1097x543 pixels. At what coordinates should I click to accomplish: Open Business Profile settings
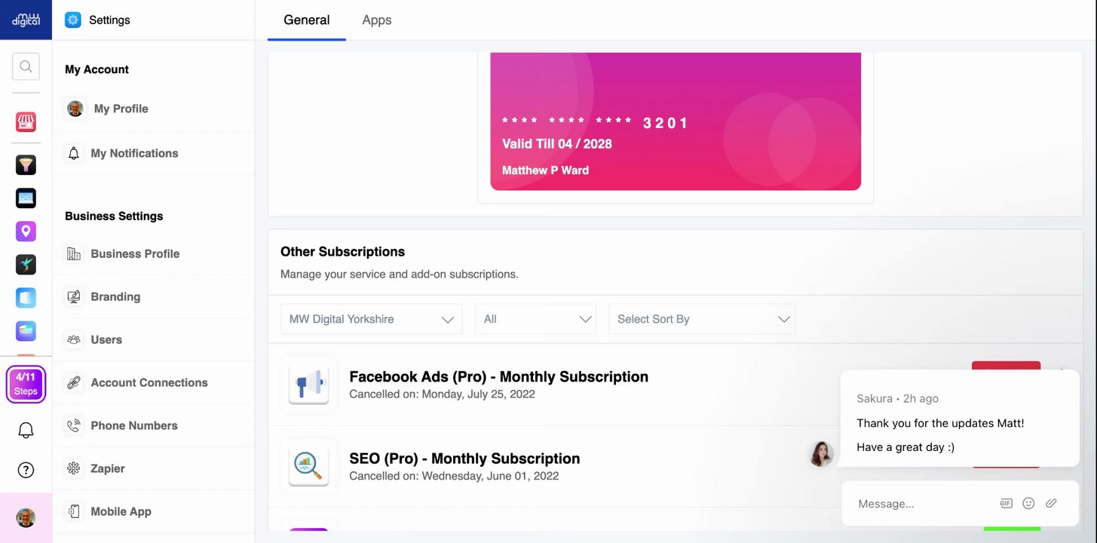click(x=135, y=254)
